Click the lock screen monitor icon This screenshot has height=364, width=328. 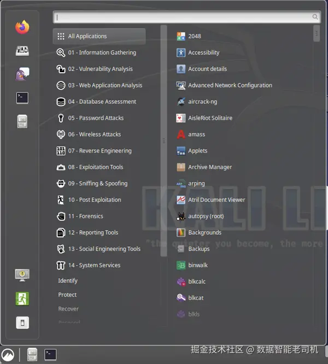click(x=22, y=275)
